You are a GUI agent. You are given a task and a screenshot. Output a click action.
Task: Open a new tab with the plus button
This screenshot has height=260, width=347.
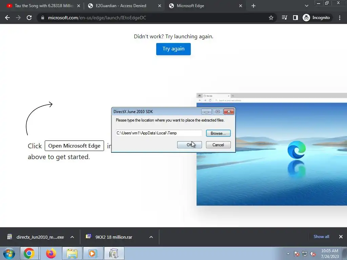click(253, 6)
